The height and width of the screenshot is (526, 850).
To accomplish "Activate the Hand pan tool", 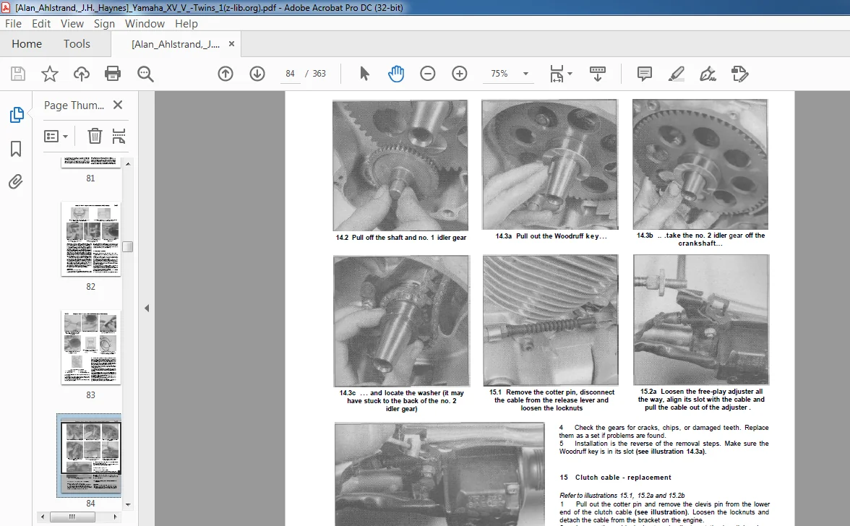I will click(x=396, y=74).
